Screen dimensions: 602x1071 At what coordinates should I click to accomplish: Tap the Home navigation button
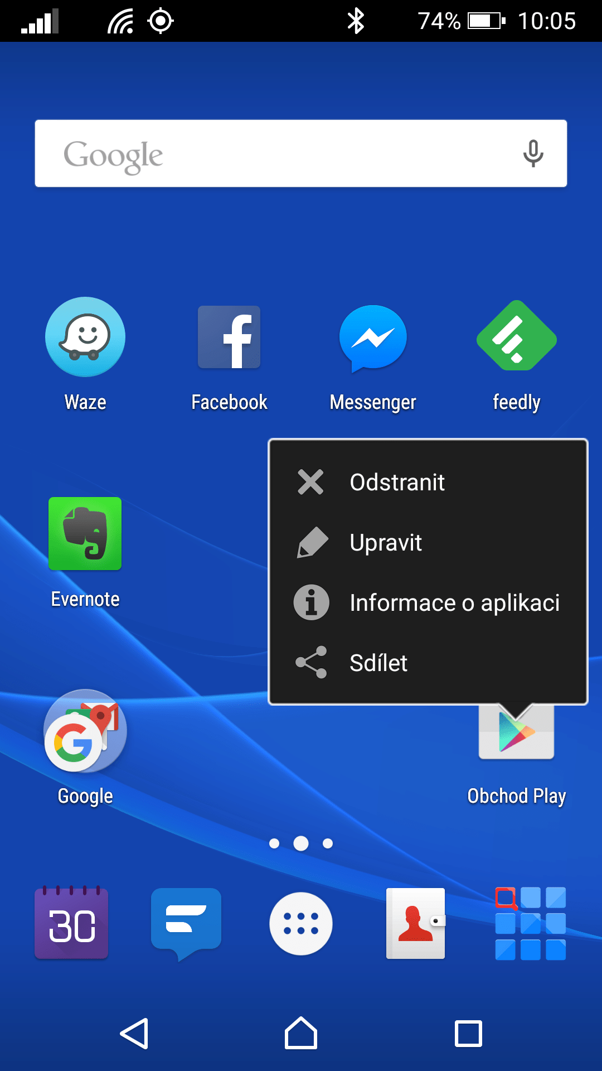point(301,1033)
